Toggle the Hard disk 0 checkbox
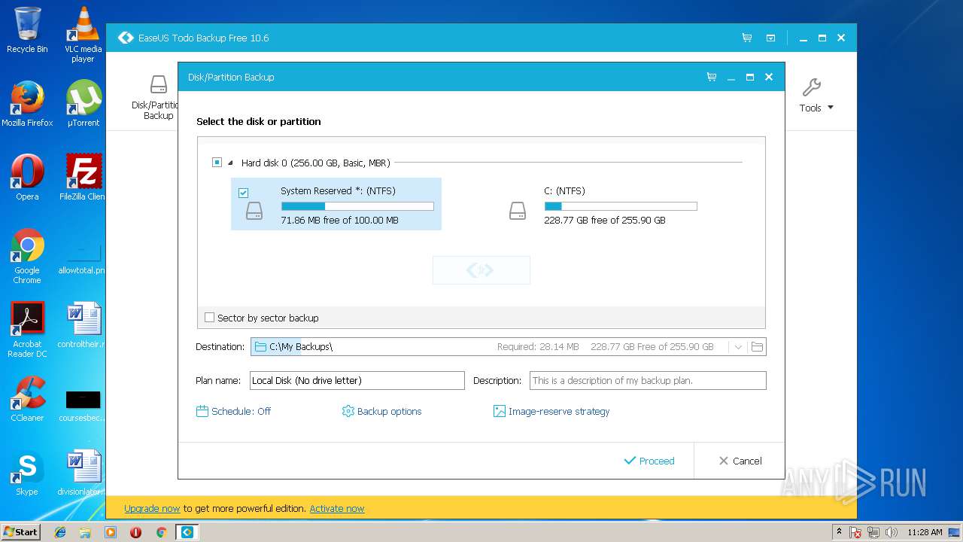Screen dimensions: 963x542 [217, 162]
